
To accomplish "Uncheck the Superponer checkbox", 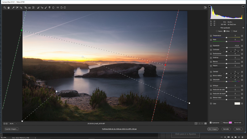I will [211, 123].
